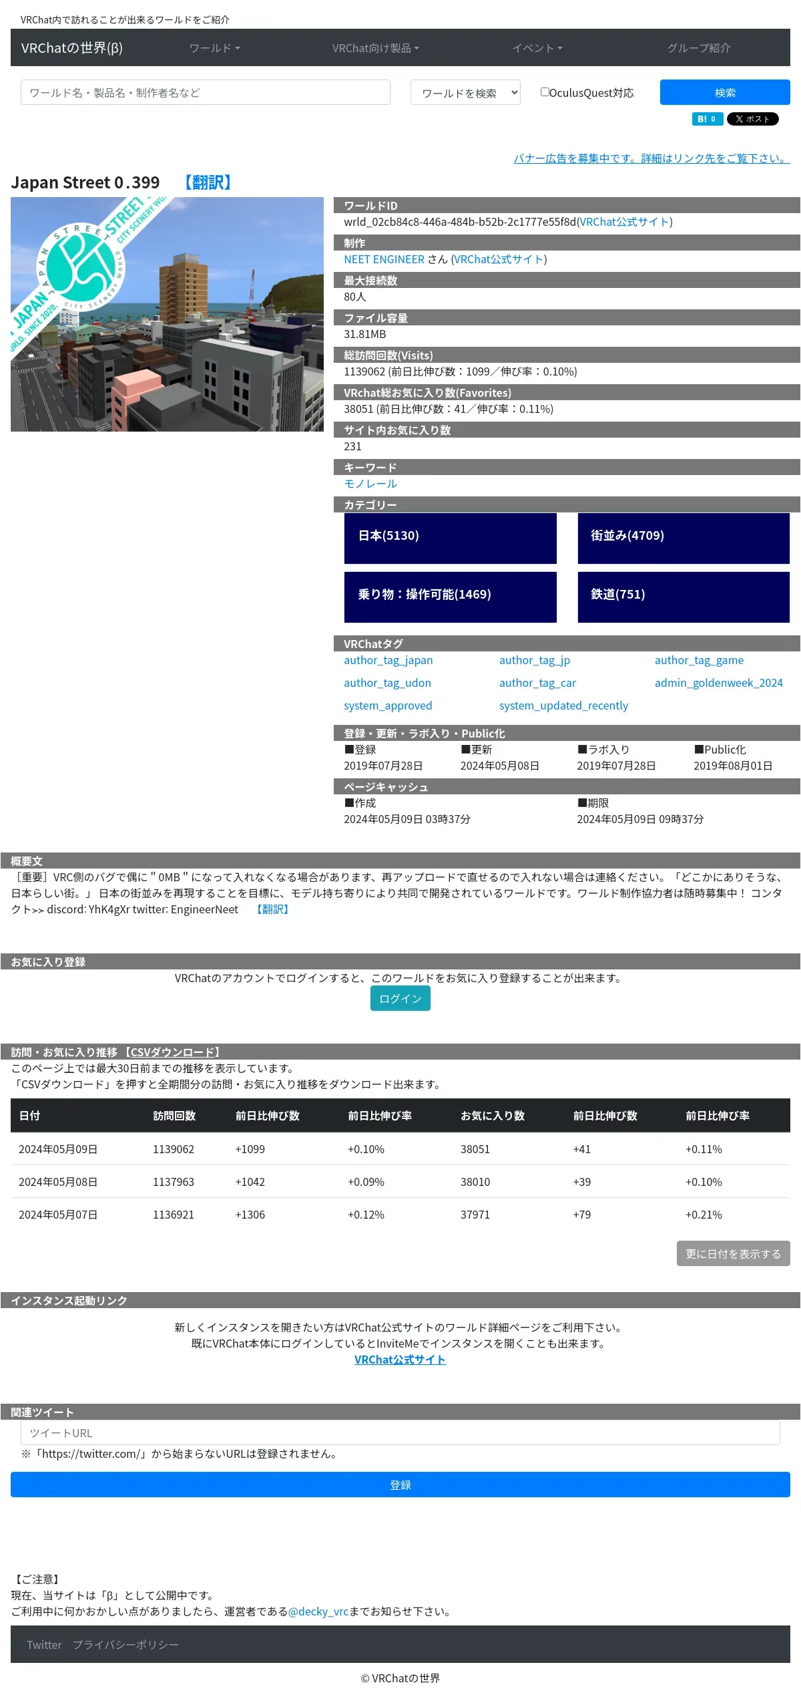Click the author_tag_udon tag
This screenshot has height=1707, width=801.
[x=387, y=683]
